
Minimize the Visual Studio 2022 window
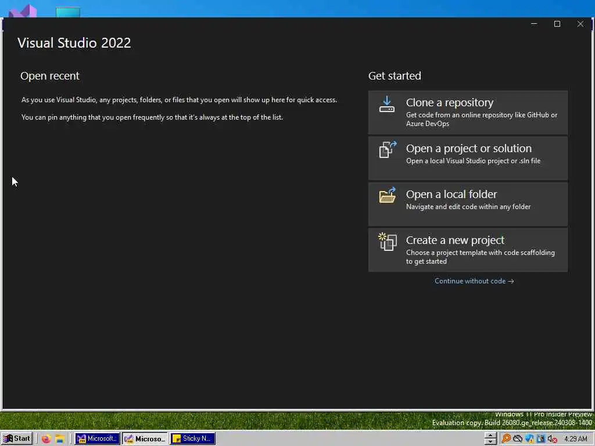coord(534,24)
